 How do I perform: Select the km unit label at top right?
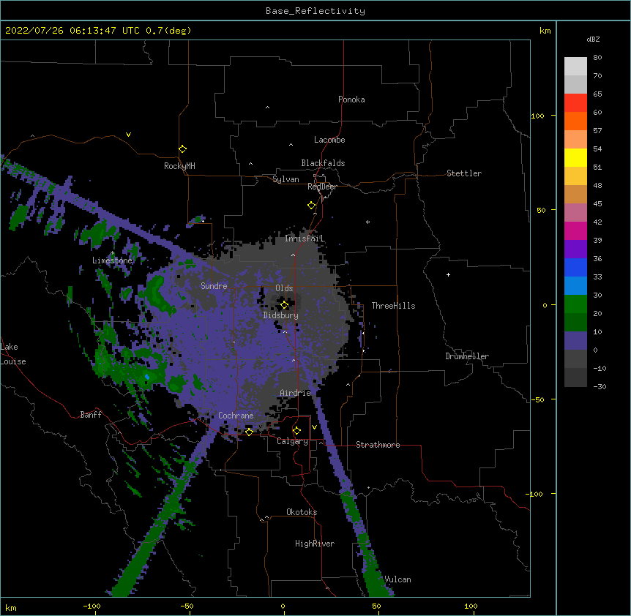click(x=545, y=31)
